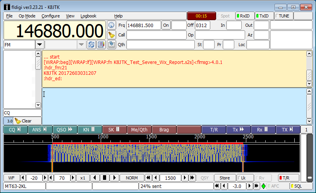Clear the QSO fields with the broom icon
The width and height of the screenshot is (316, 193).
[112, 35]
